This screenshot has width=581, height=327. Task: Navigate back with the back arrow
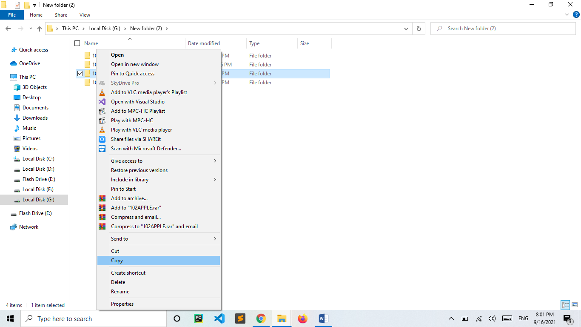(x=8, y=28)
